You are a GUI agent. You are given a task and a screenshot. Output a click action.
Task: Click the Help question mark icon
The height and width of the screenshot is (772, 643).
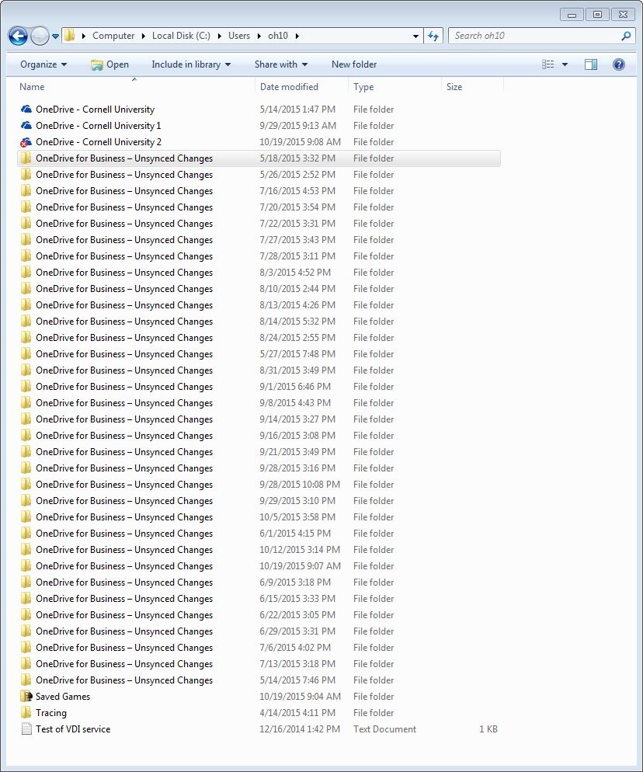tap(619, 64)
